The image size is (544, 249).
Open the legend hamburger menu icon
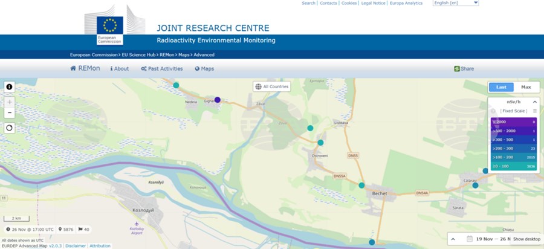[534, 111]
